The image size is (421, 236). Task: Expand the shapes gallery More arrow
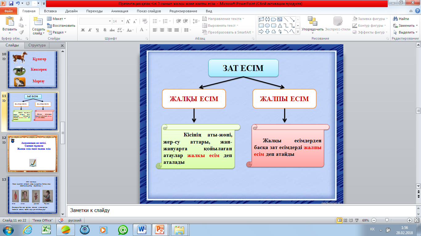[x=298, y=32]
